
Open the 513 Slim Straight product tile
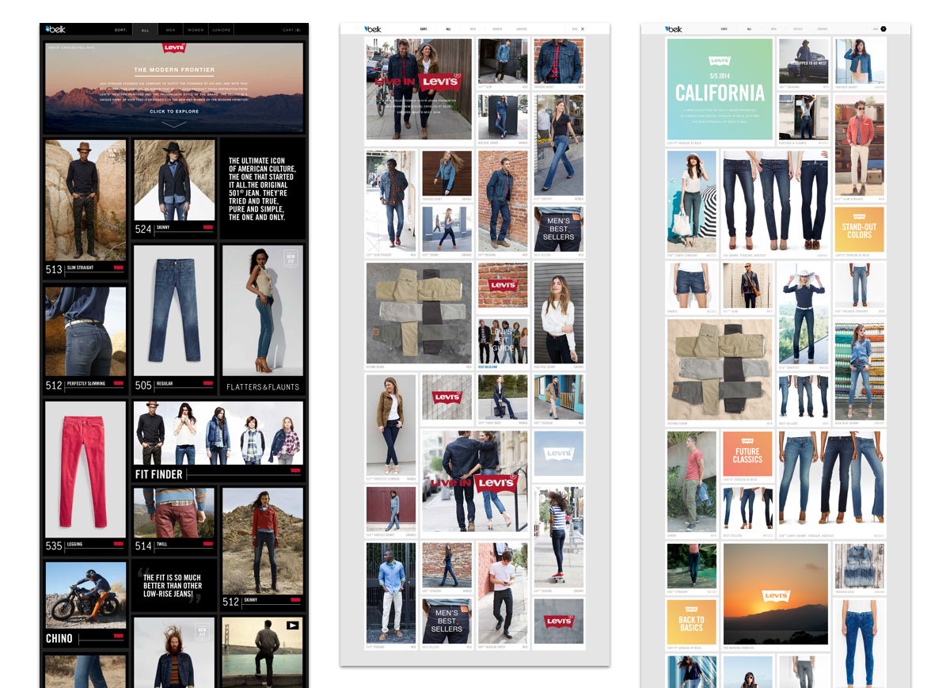tap(85, 210)
